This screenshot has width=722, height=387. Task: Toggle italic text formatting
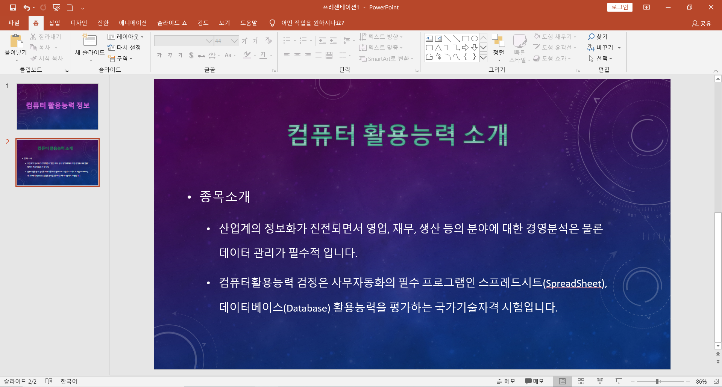tap(170, 55)
